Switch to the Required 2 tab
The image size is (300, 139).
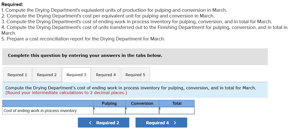point(47,75)
